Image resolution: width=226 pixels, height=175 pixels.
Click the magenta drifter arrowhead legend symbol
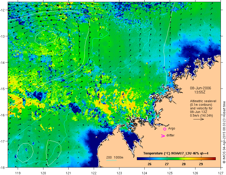pyautogui.click(x=163, y=136)
